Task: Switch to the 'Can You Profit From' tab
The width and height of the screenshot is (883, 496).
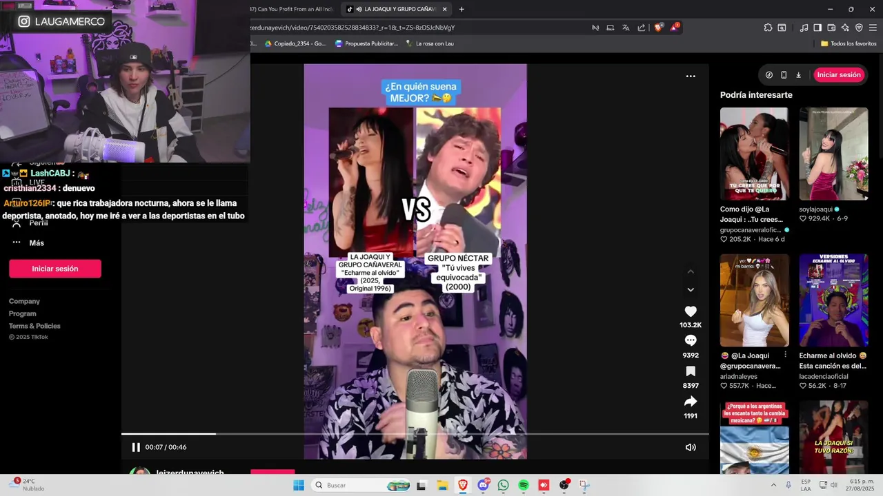Action: pos(292,9)
